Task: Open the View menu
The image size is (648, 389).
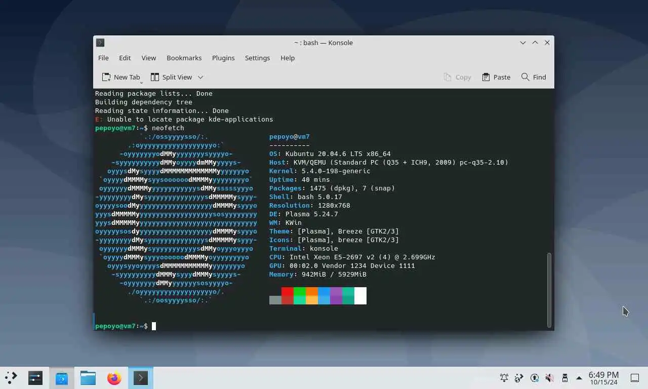Action: [x=149, y=58]
